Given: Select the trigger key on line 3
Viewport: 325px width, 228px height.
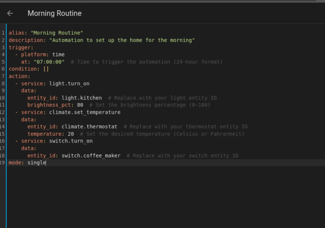Looking at the screenshot, I should pyautogui.click(x=21, y=48).
